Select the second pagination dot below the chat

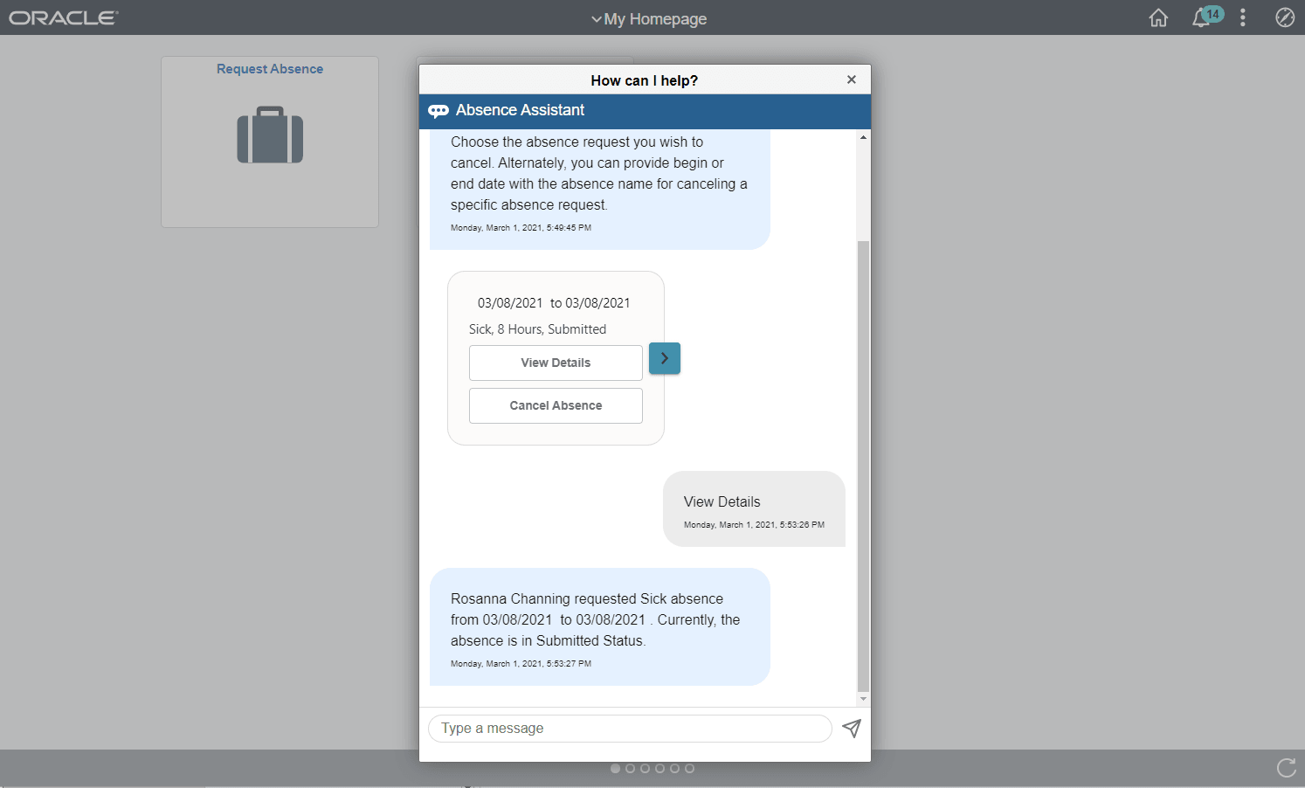pyautogui.click(x=630, y=769)
